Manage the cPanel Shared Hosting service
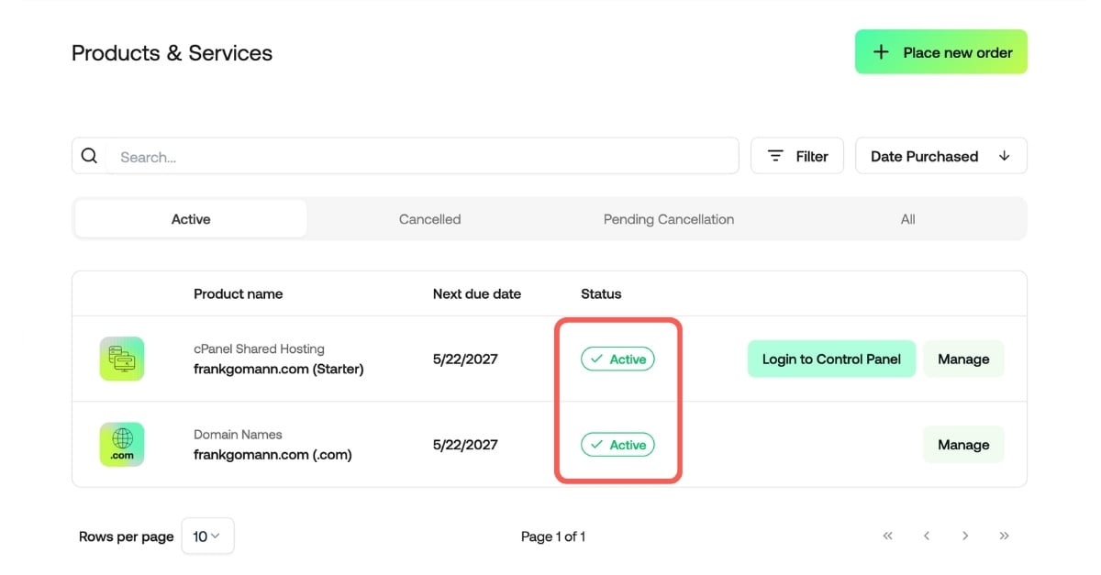 [x=963, y=359]
